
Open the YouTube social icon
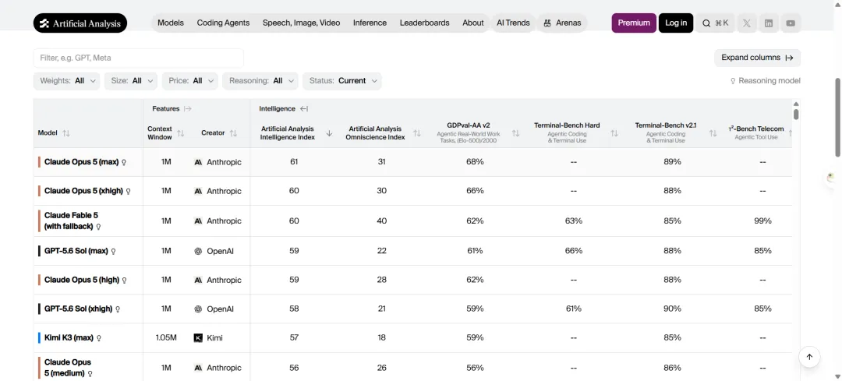tap(791, 23)
